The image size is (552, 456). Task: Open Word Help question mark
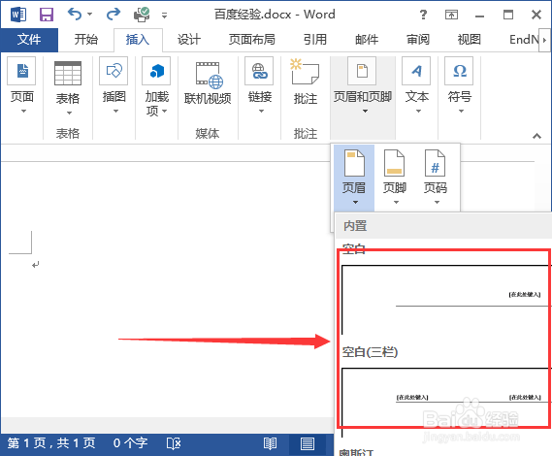click(x=423, y=15)
